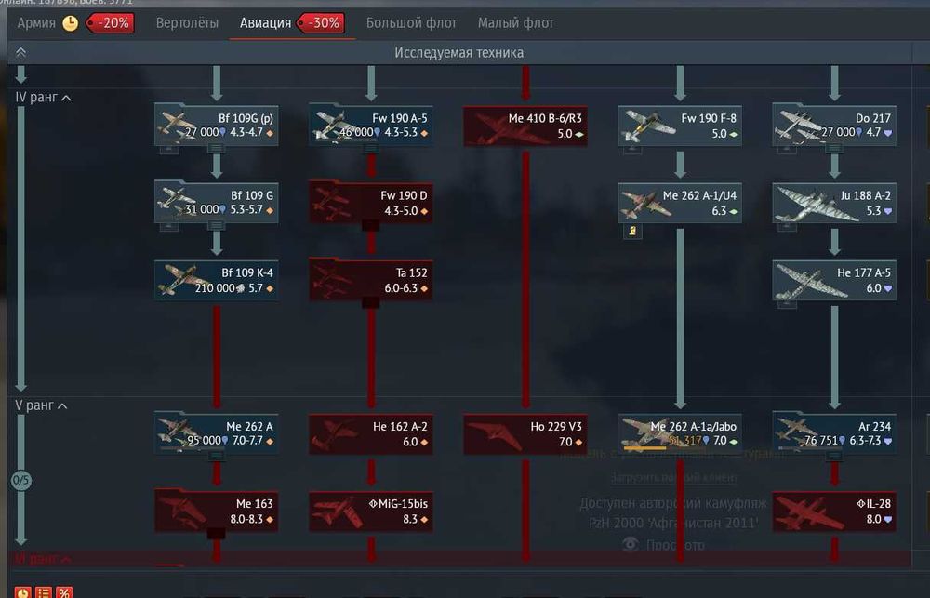Select the Me 262 A-1a/Jabo card
930x598 pixels.
[x=680, y=433]
